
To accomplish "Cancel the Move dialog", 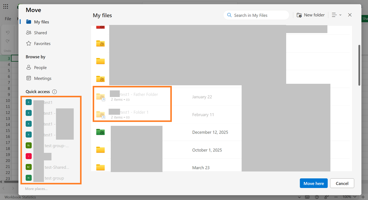I will coord(342,183).
